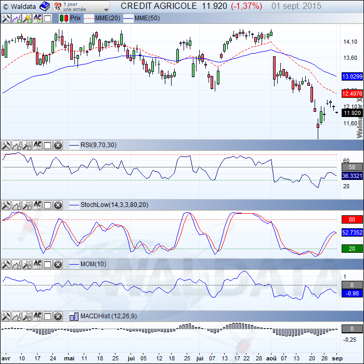
Task: Click chart icon in MOM panel
Action: (x=16, y=264)
